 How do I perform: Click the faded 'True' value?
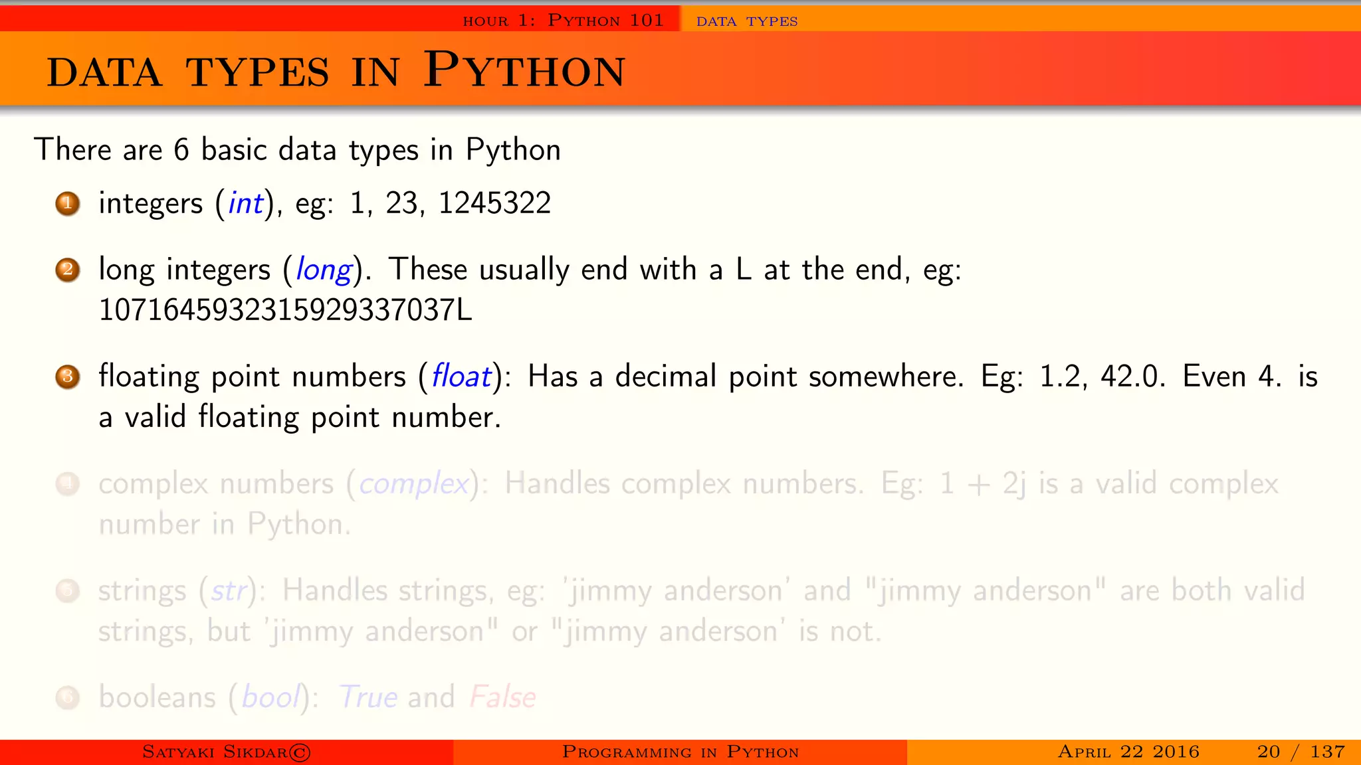368,698
